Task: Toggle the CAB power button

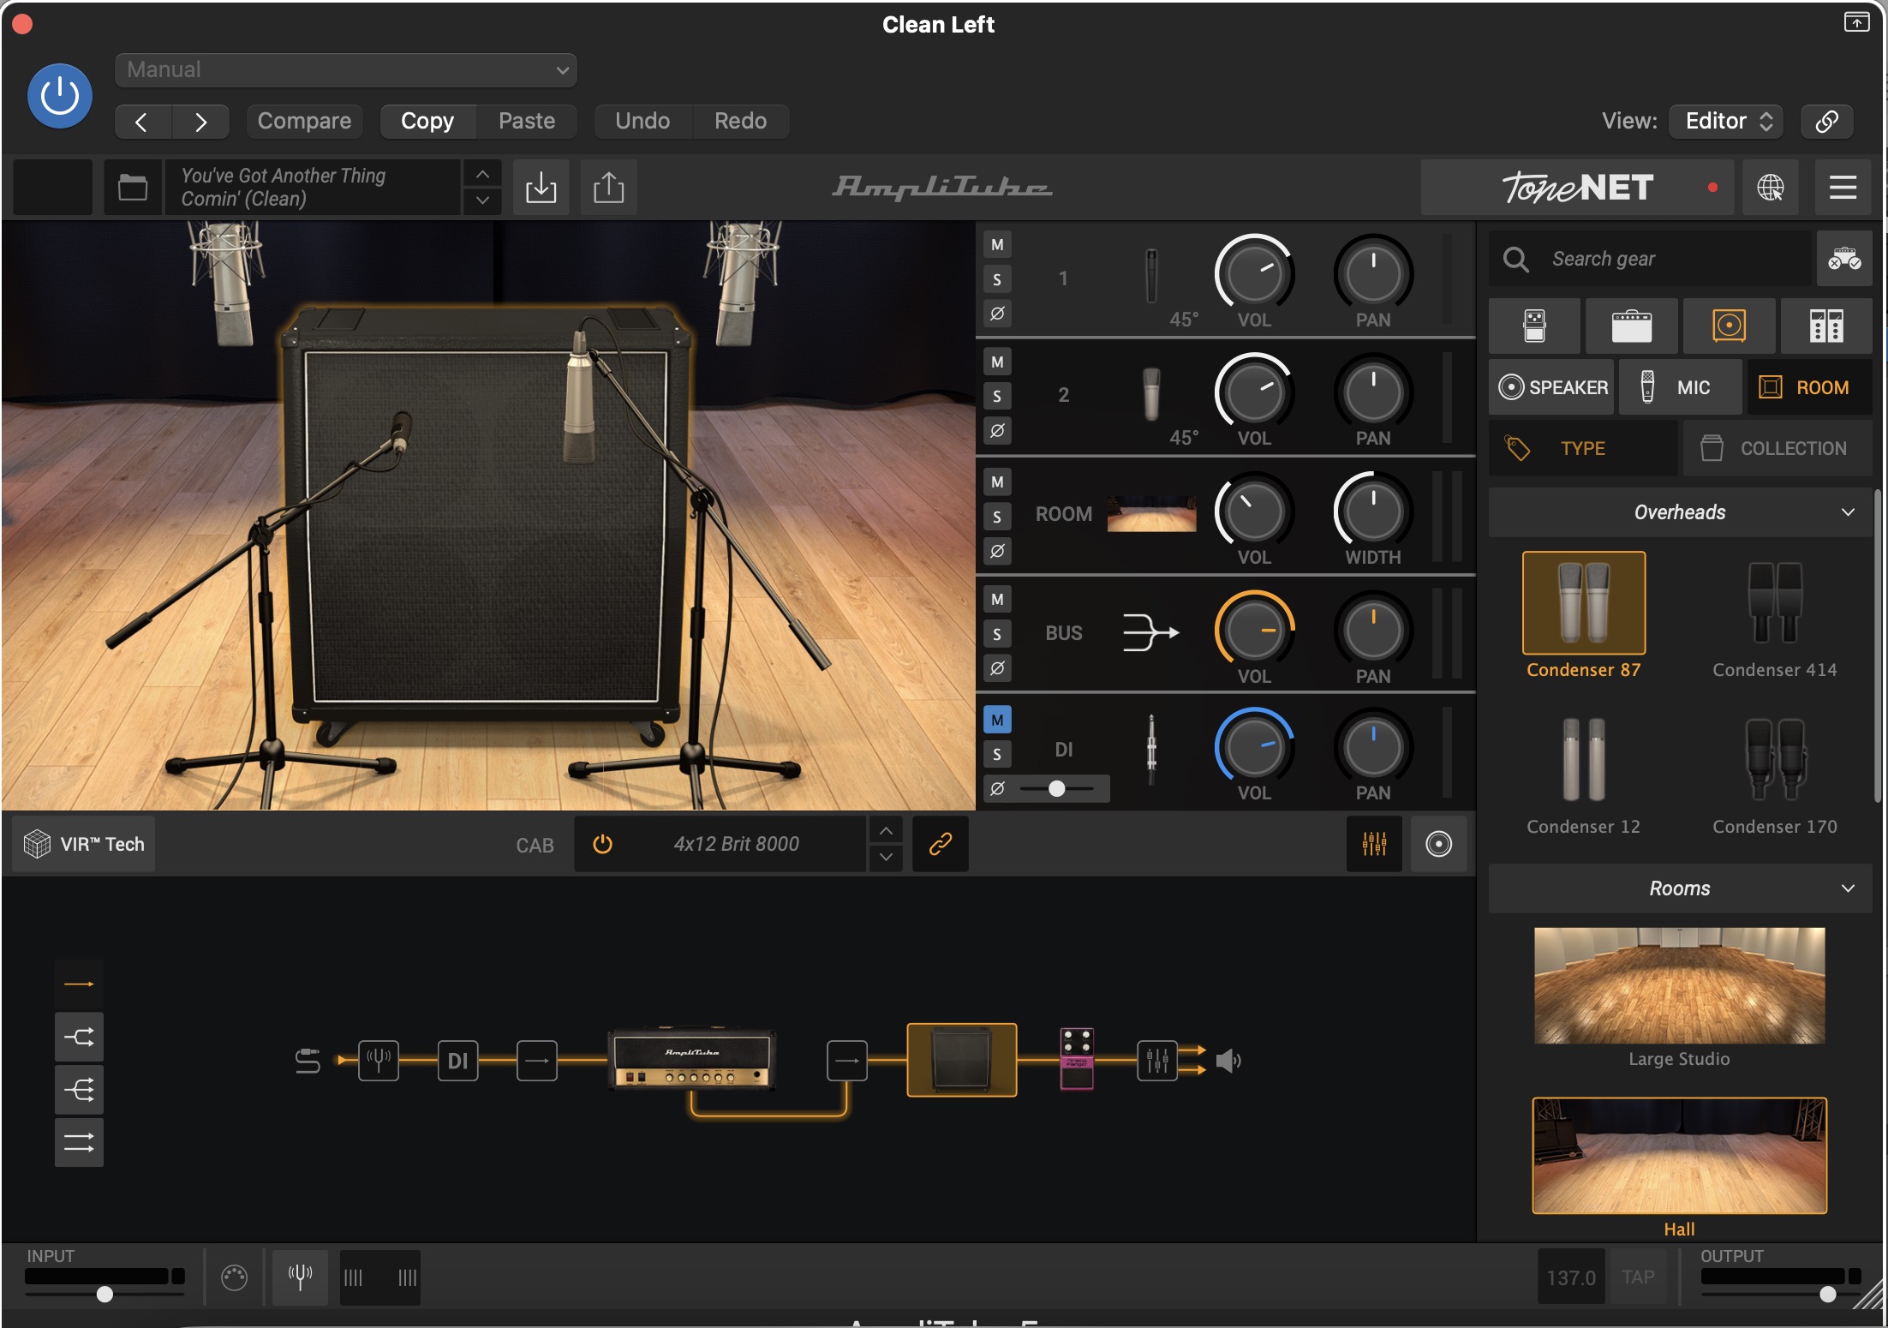Action: [602, 844]
